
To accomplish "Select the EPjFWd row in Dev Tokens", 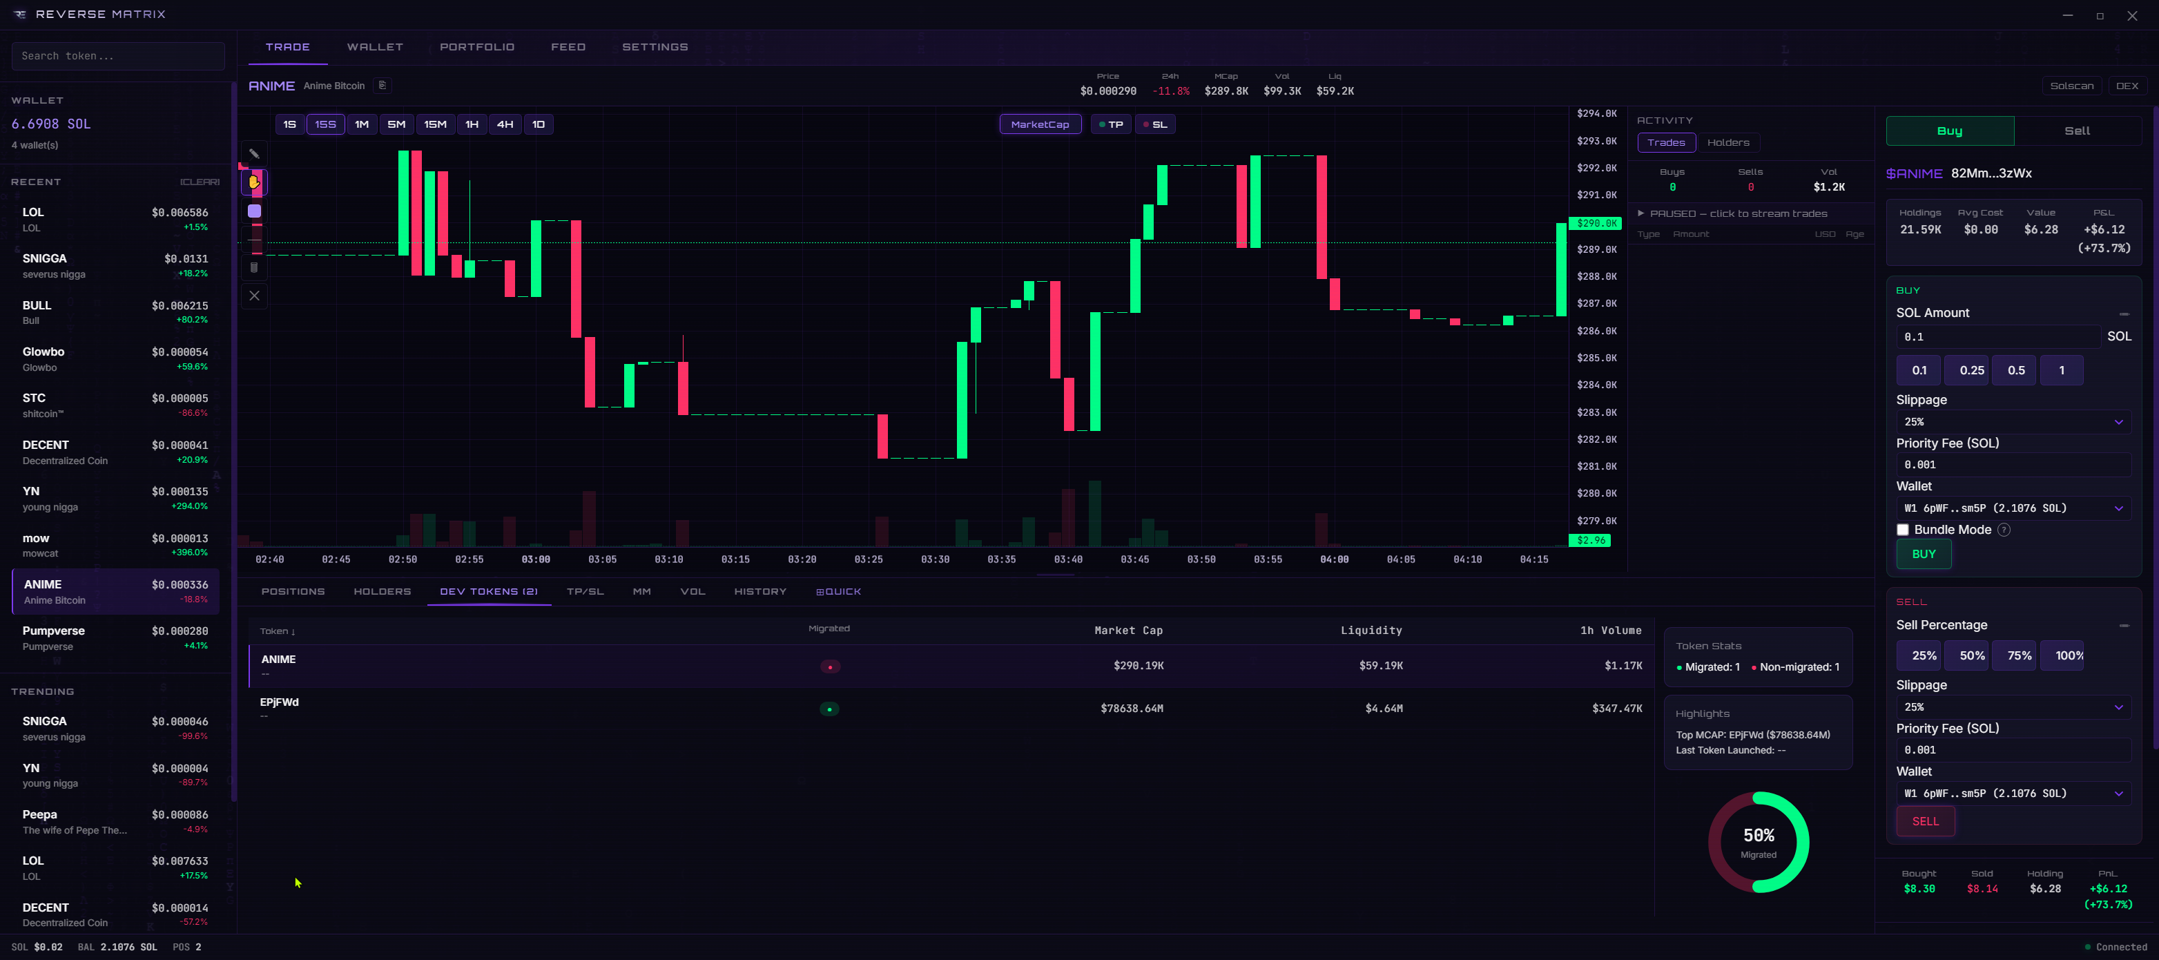I will 951,709.
